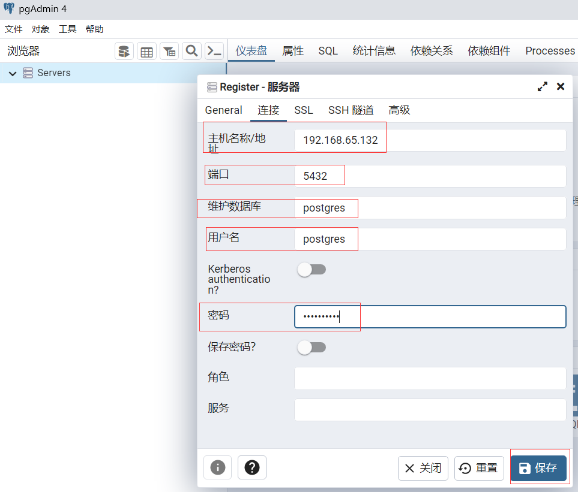Enable the Save Password (保存密码) switch

tap(312, 348)
